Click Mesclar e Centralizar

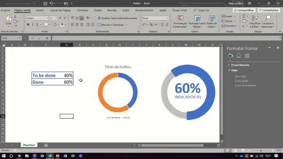pos(111,25)
